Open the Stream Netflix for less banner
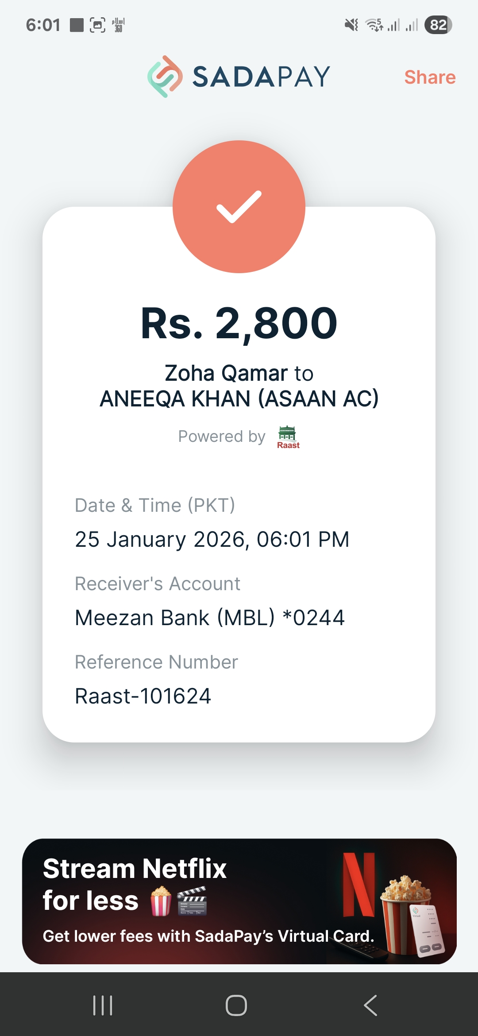The height and width of the screenshot is (1036, 478). 239,901
